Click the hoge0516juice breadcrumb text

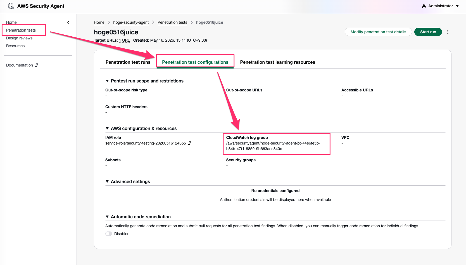(210, 22)
